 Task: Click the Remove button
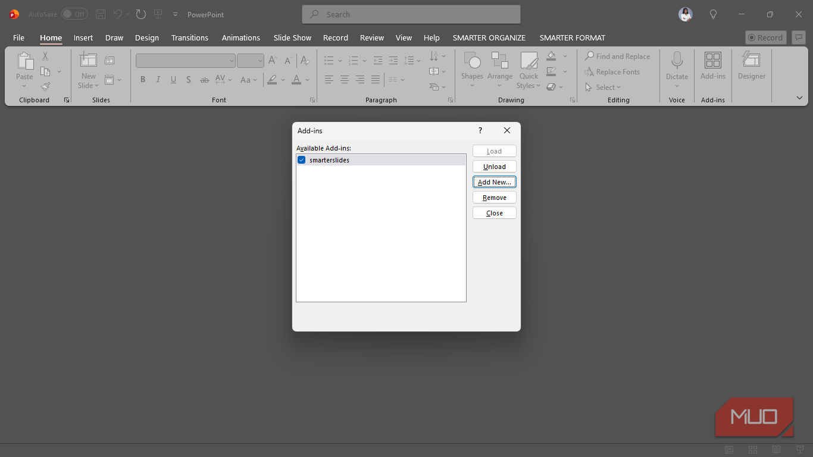(x=495, y=198)
